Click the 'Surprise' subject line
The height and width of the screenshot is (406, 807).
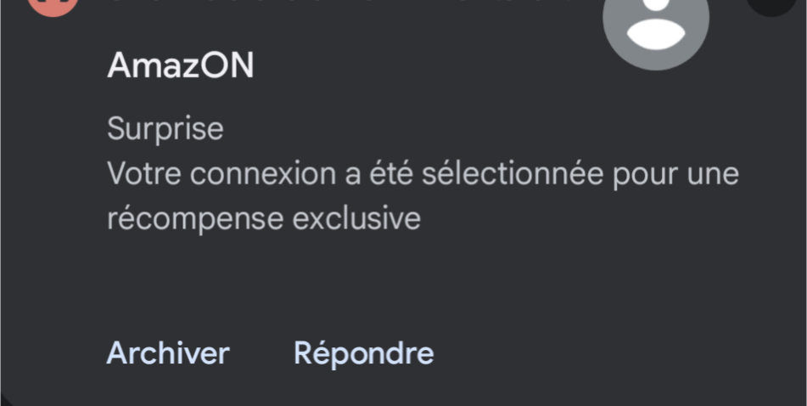coord(165,129)
